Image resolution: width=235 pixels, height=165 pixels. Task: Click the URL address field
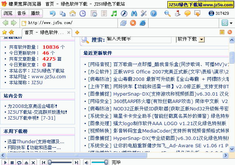[x=69, y=23]
